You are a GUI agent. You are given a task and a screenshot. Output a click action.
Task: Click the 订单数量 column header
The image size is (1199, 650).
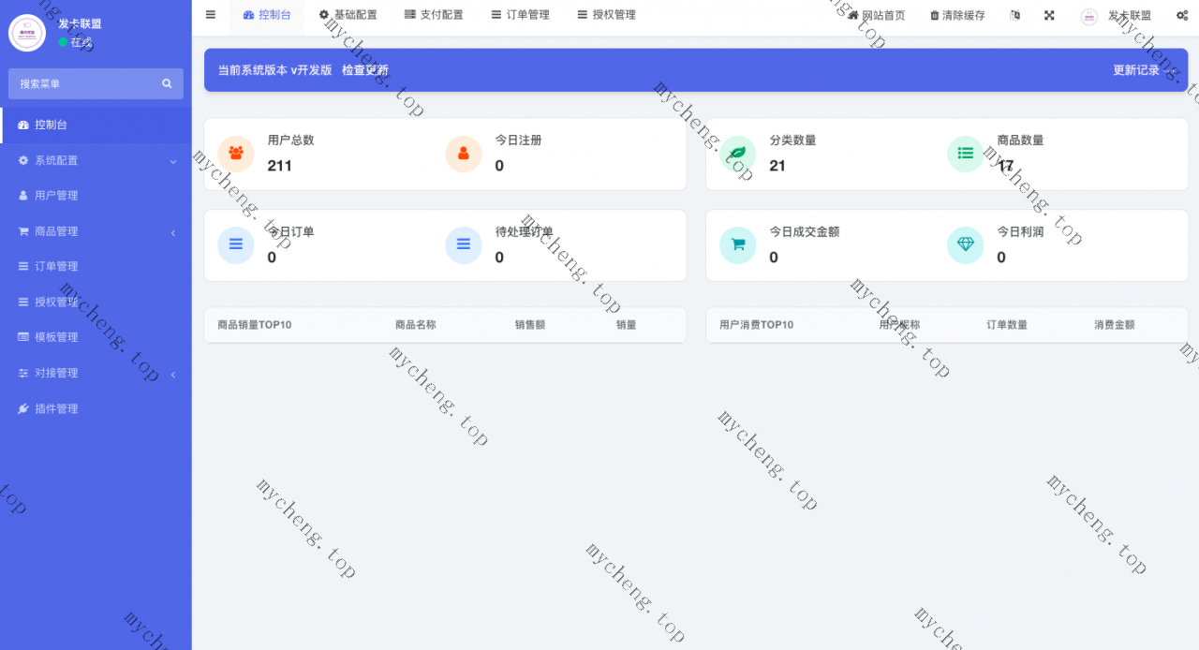[1007, 325]
